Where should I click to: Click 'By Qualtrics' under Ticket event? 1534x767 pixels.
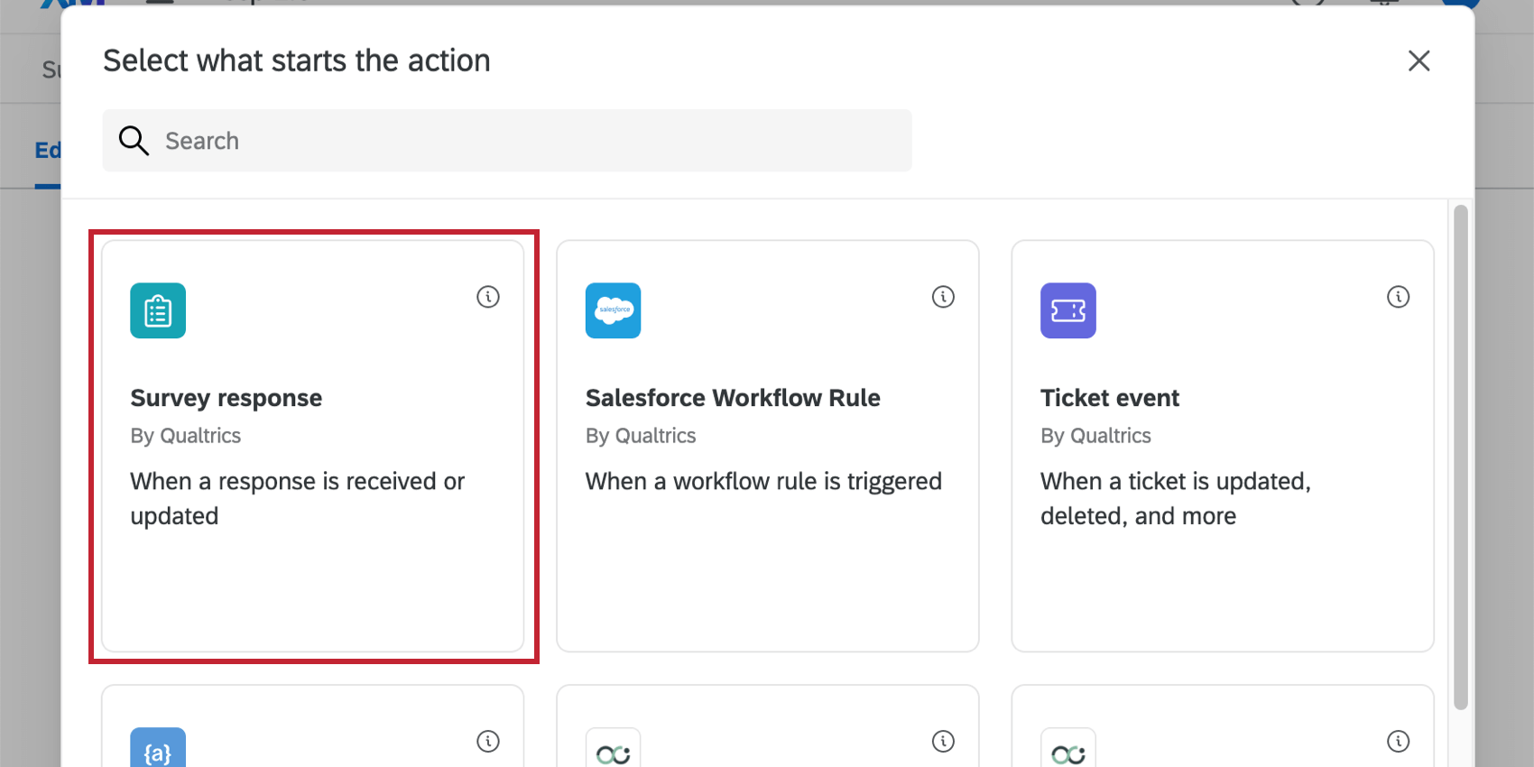[x=1095, y=436]
